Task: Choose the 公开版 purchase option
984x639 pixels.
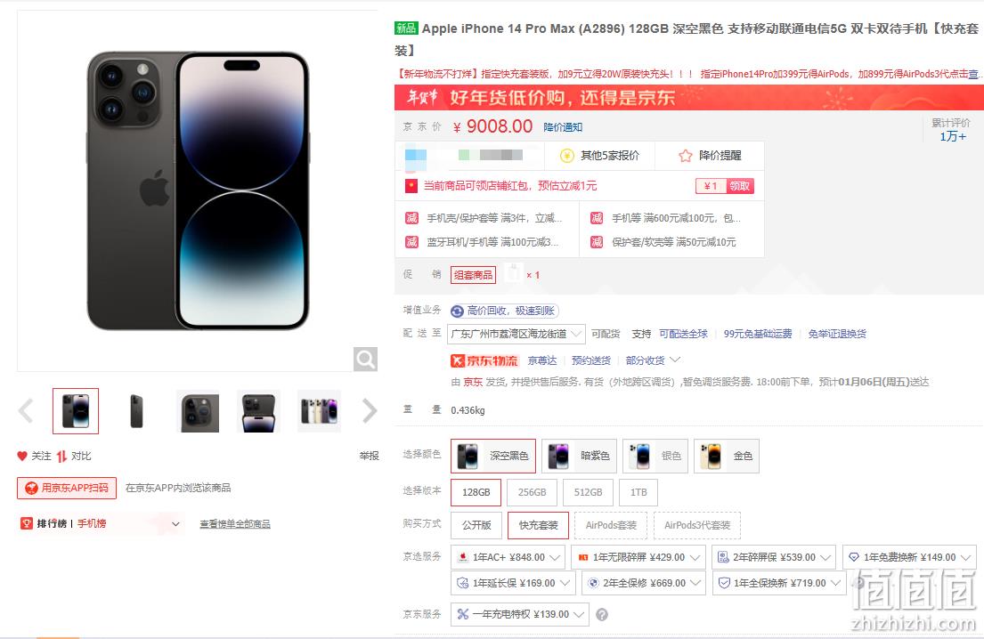Action: (476, 525)
